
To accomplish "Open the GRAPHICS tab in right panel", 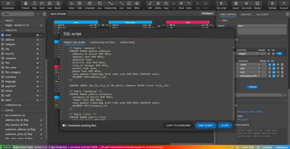I will [246, 14].
